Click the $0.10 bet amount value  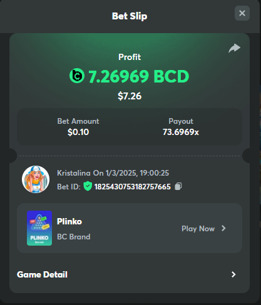click(x=78, y=132)
